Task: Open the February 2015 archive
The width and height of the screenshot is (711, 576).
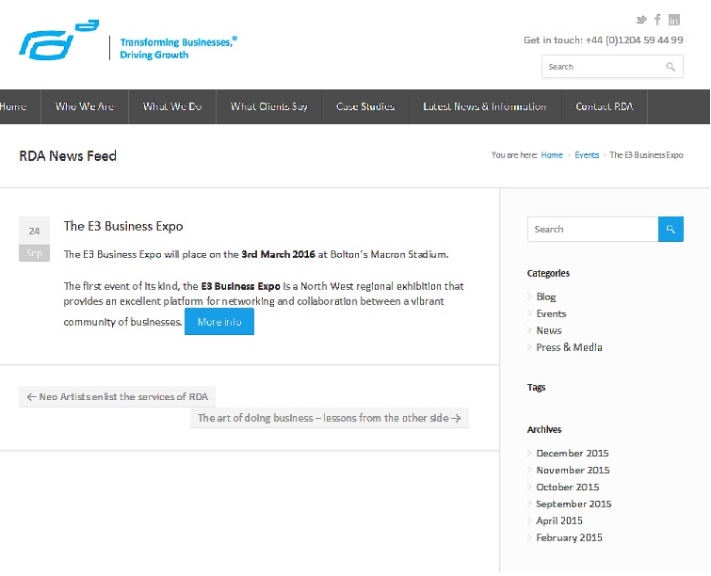Action: [569, 538]
